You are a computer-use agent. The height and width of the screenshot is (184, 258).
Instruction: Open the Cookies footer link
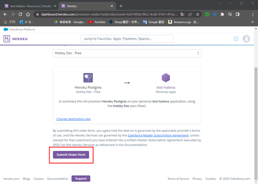pyautogui.click(x=211, y=179)
